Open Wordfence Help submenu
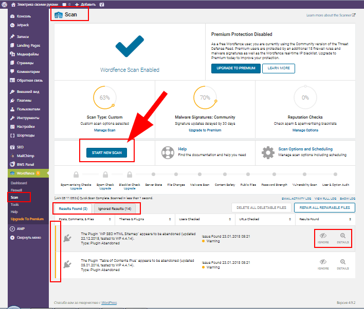Screen dimensions: 364x309 coord(14,211)
